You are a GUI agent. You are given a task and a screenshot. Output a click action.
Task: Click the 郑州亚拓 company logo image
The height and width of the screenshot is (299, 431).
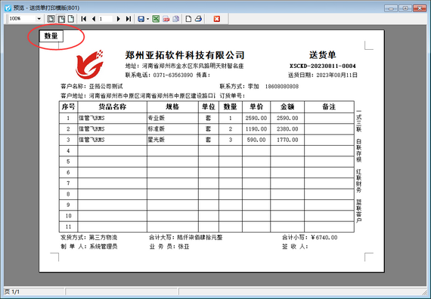90,64
